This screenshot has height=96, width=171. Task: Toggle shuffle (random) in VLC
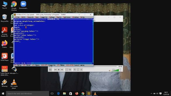pos(81,70)
